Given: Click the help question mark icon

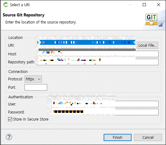Looking at the screenshot, I should [9, 137].
